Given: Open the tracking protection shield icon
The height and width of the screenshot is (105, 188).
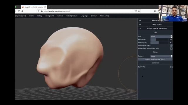Looking at the screenshot, I should point(38,11).
